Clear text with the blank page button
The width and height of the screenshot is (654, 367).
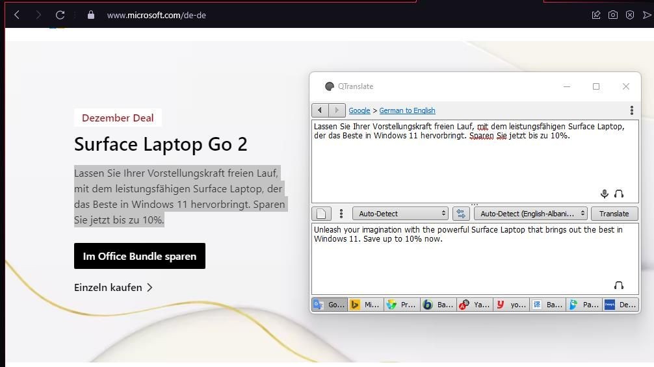pyautogui.click(x=321, y=214)
